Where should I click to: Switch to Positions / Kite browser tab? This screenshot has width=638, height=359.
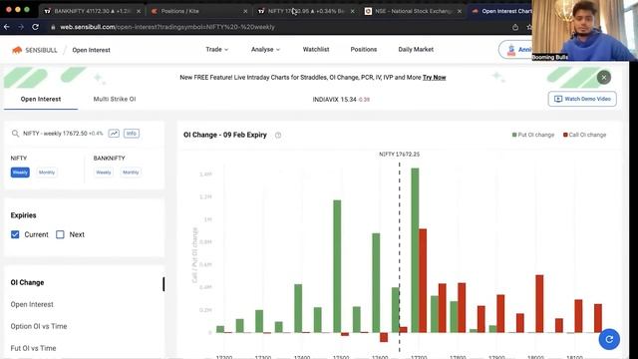[x=199, y=11]
